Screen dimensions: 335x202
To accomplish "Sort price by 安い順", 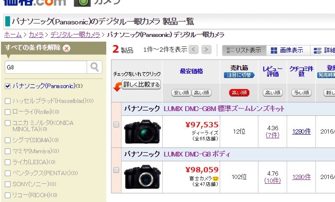I will coord(181,93).
